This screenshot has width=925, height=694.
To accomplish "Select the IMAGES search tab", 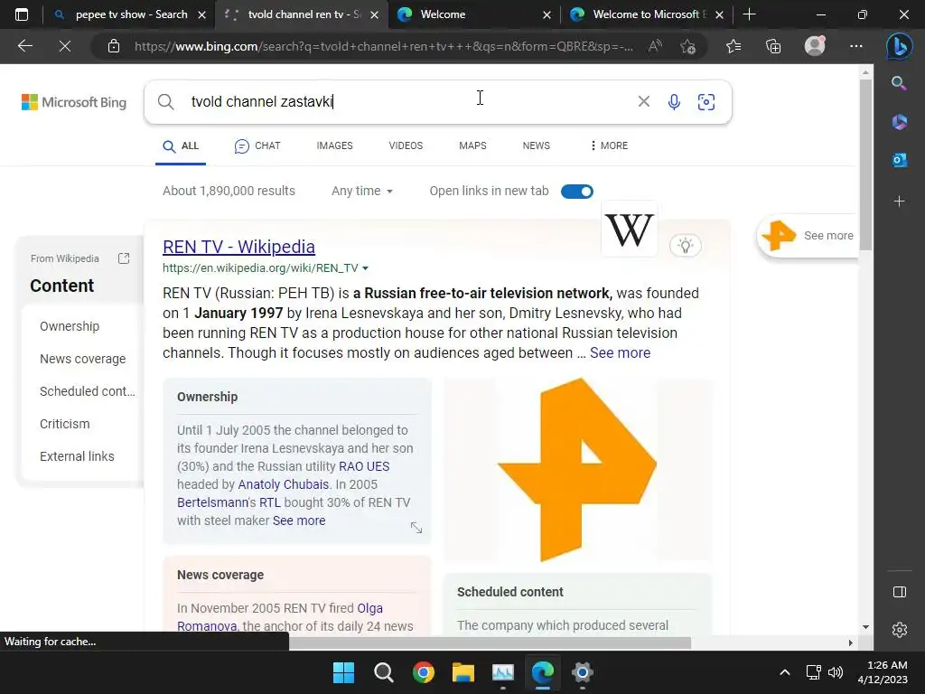I will [334, 145].
